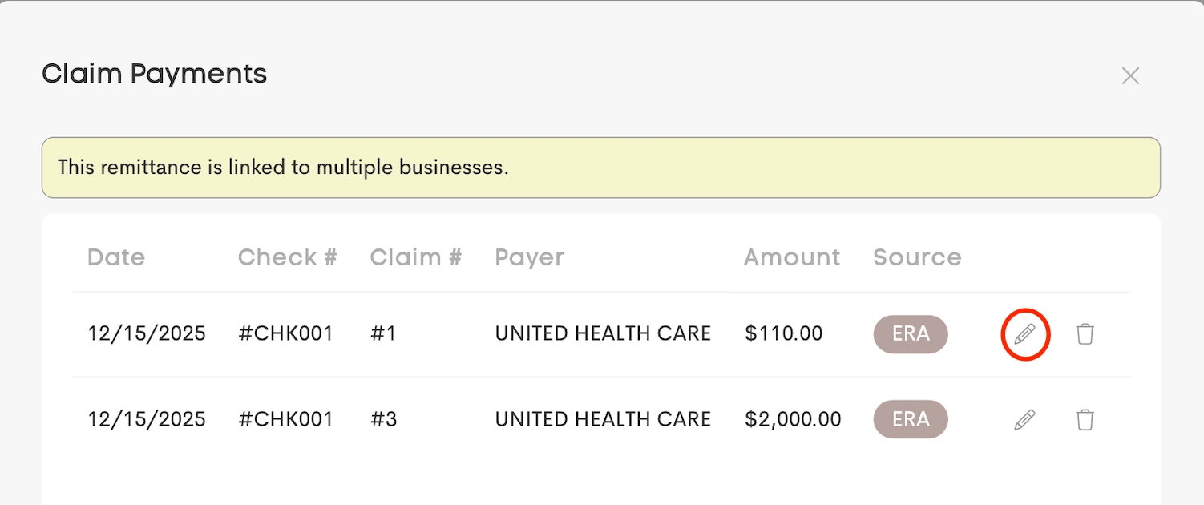Screen dimensions: 1204x505
Task: Click check #CHK001 in the claim #3 row
Action: click(x=286, y=419)
